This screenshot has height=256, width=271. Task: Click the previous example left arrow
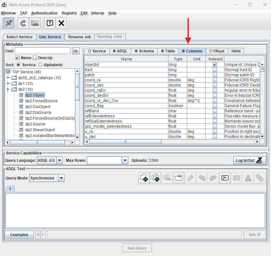point(38,234)
